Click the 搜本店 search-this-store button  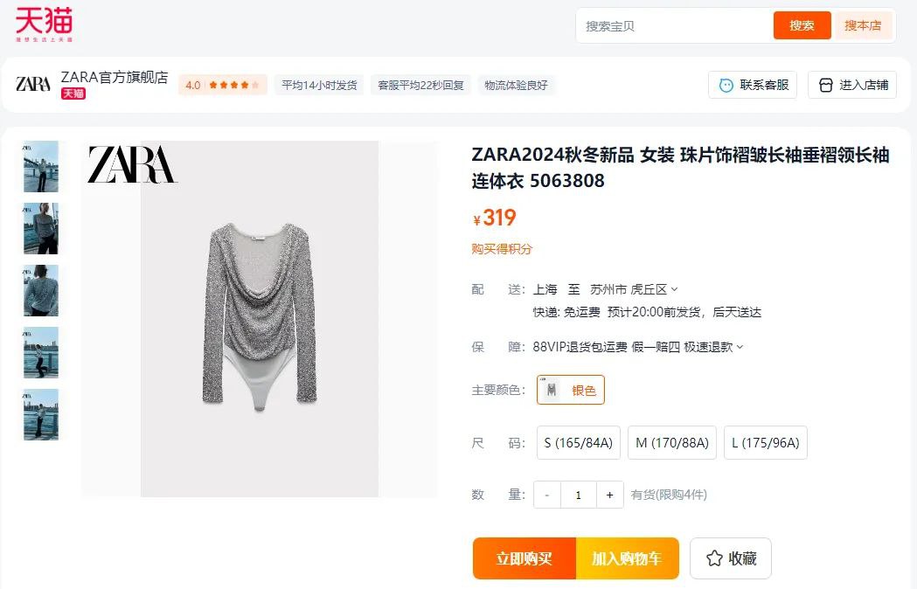(863, 25)
